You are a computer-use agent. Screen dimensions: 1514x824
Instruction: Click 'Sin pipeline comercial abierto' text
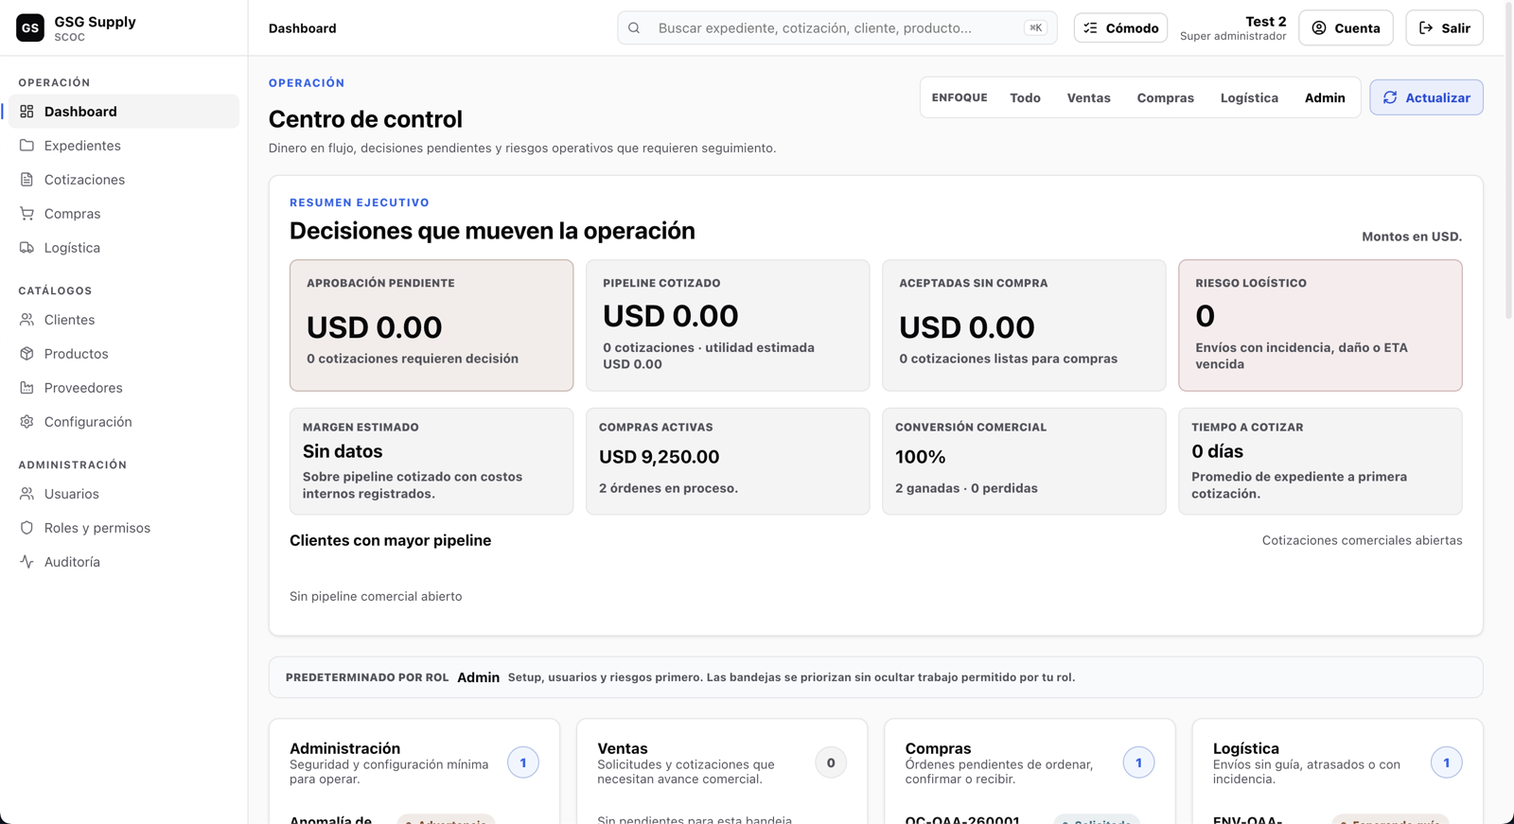tap(376, 596)
